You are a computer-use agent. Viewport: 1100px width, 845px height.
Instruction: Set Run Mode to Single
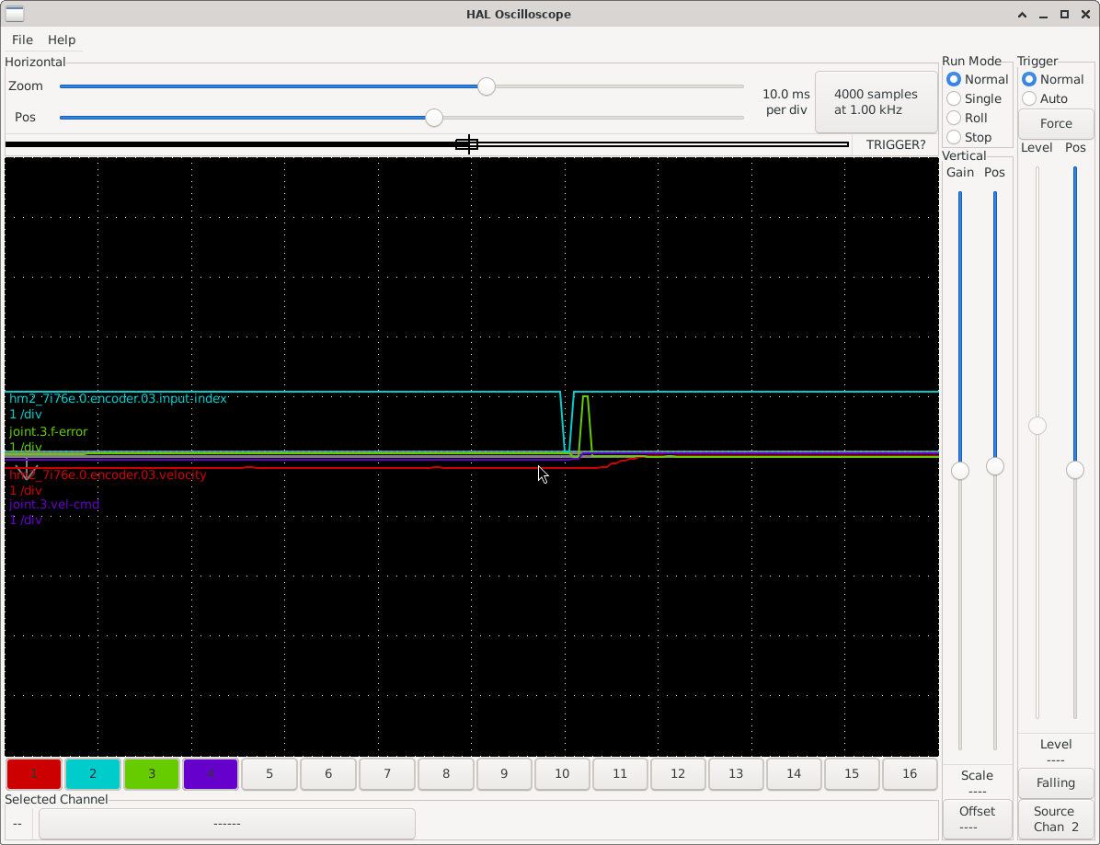tap(954, 98)
